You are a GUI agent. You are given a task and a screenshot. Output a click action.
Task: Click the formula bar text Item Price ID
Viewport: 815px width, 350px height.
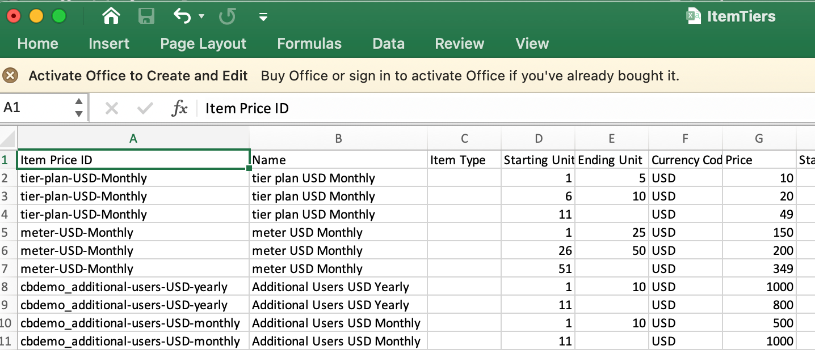click(x=247, y=108)
